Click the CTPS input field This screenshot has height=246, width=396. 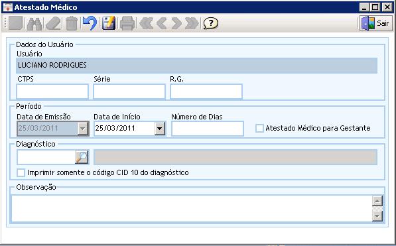pos(52,92)
